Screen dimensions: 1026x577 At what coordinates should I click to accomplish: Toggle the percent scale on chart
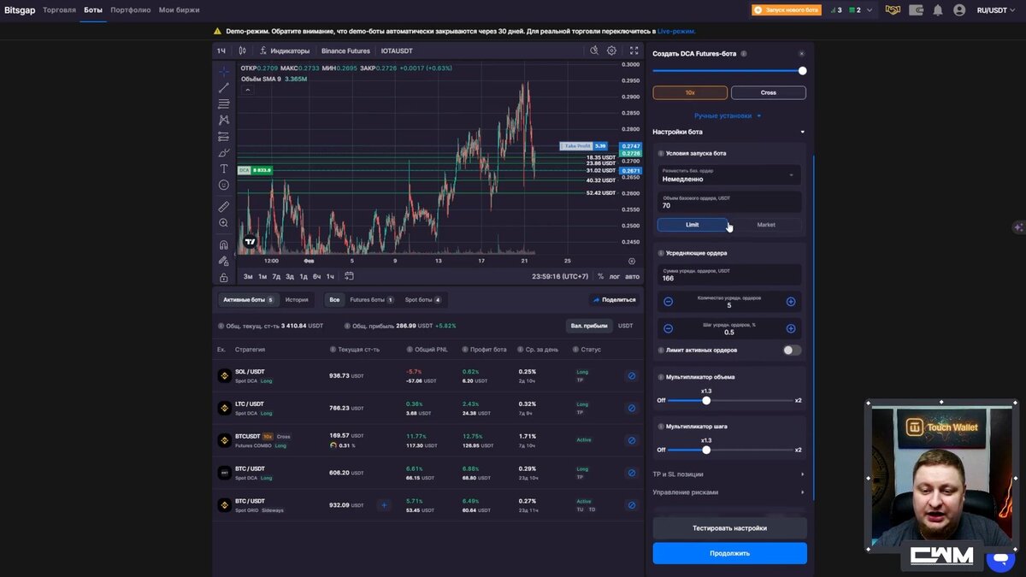600,276
